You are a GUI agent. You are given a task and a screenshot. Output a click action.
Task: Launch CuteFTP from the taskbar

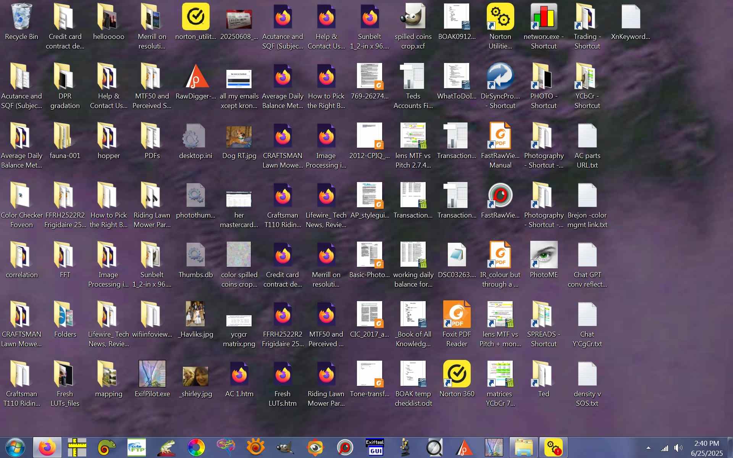(x=136, y=448)
